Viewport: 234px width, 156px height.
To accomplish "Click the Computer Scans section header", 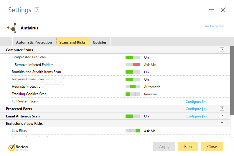I will pyautogui.click(x=19, y=50).
